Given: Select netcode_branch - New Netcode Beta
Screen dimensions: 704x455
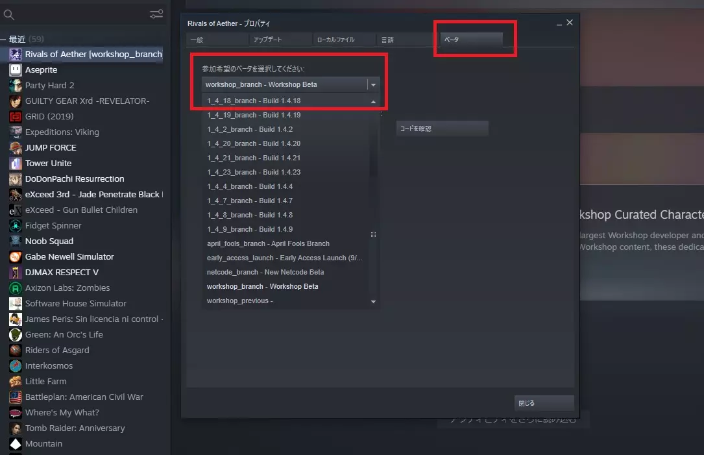Looking at the screenshot, I should [285, 272].
